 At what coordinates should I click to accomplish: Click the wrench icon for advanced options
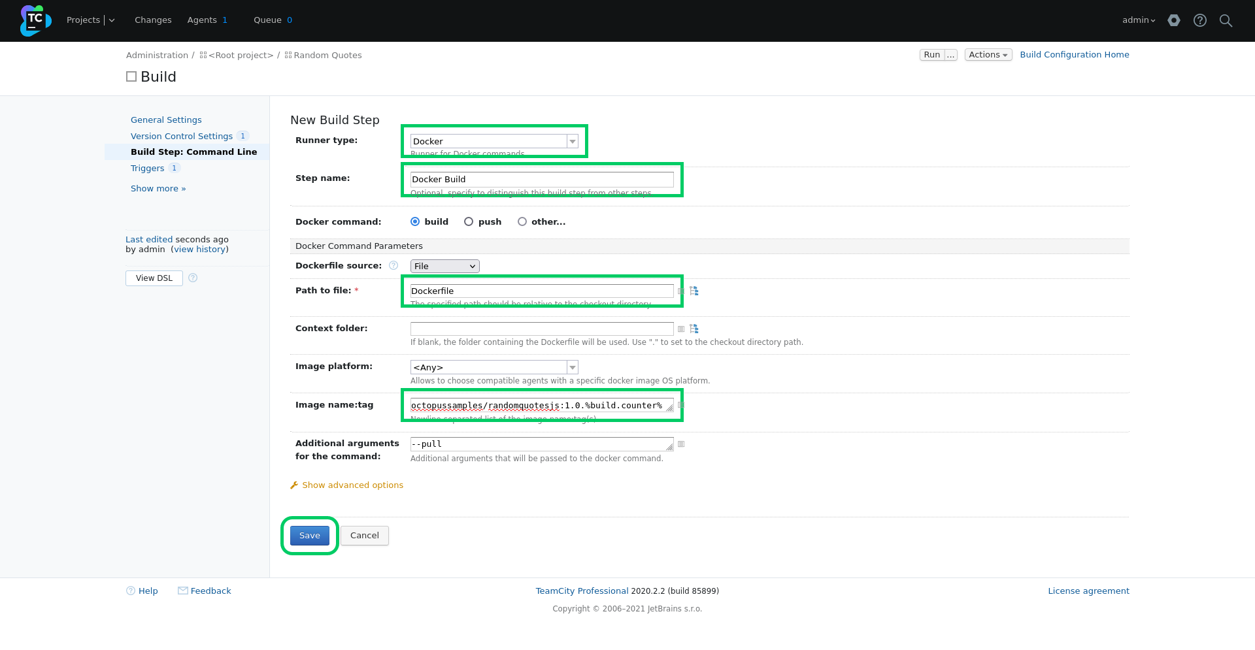point(294,485)
